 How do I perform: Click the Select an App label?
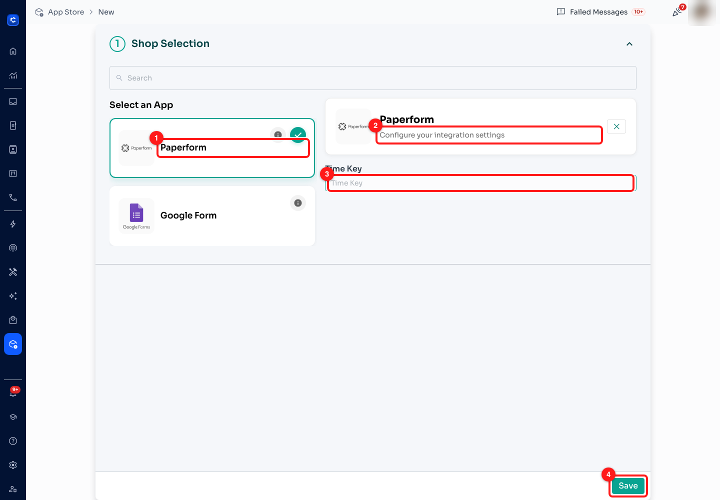pyautogui.click(x=141, y=105)
